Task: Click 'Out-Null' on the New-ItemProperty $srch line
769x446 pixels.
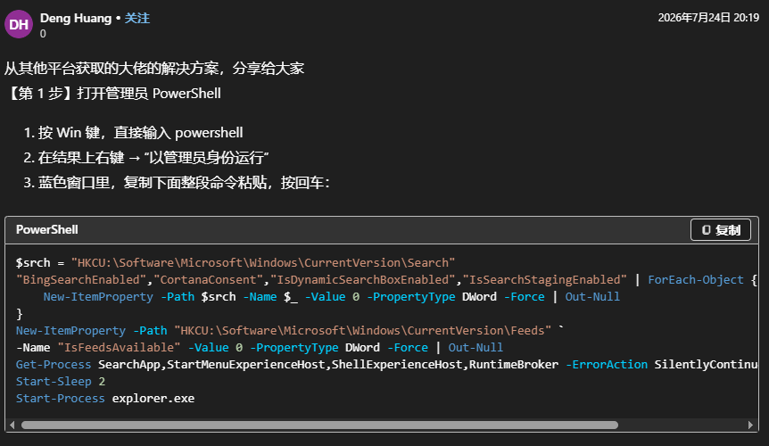Action: point(592,297)
